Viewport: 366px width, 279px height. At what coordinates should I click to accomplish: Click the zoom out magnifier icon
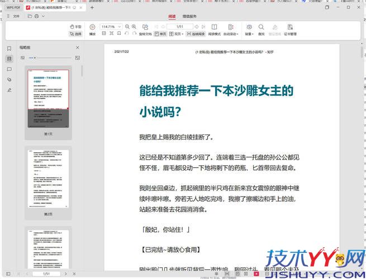(127, 27)
